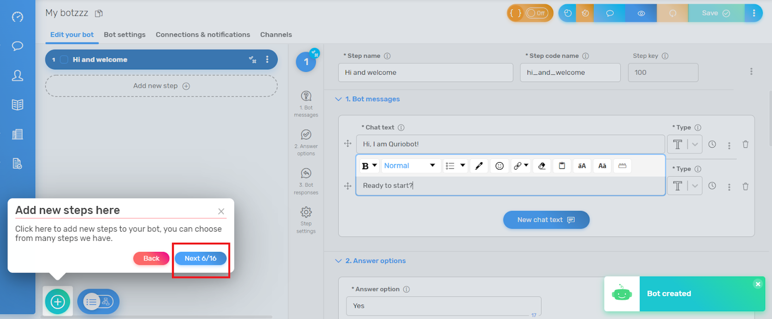Collapse the '2. Answer options' section
The height and width of the screenshot is (319, 772).
(x=338, y=261)
